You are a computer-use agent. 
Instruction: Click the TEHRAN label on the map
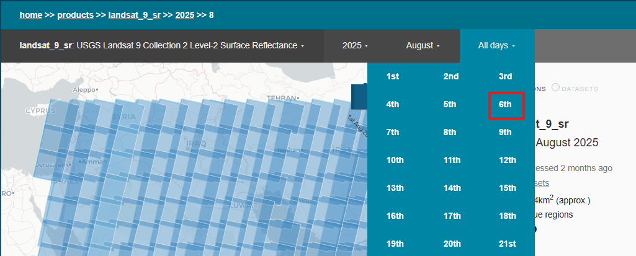[282, 99]
